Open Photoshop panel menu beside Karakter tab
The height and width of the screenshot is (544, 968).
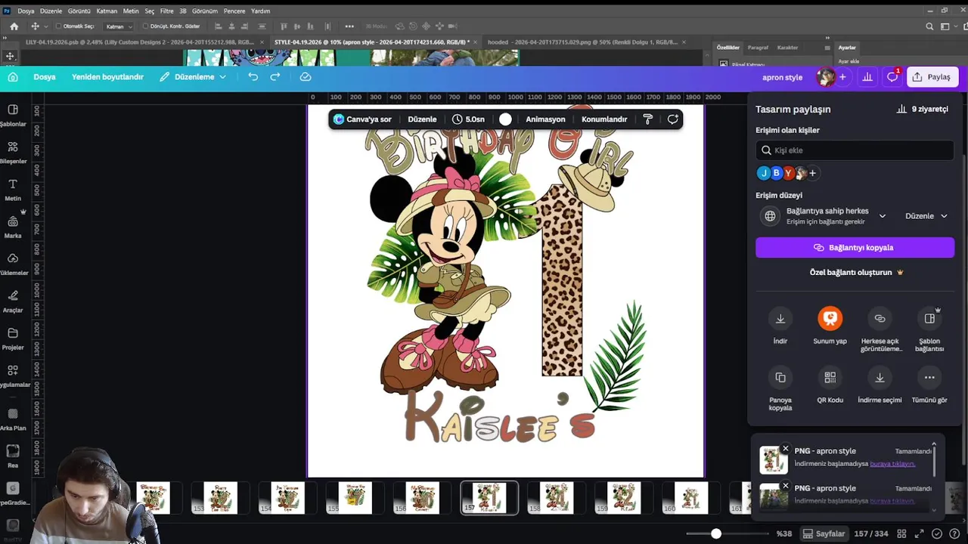point(827,48)
